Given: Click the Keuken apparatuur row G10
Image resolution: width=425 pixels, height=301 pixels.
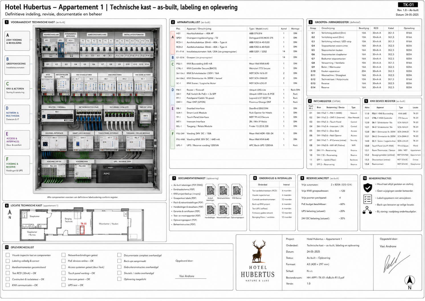Looking at the screenshot, I should 364,71.
